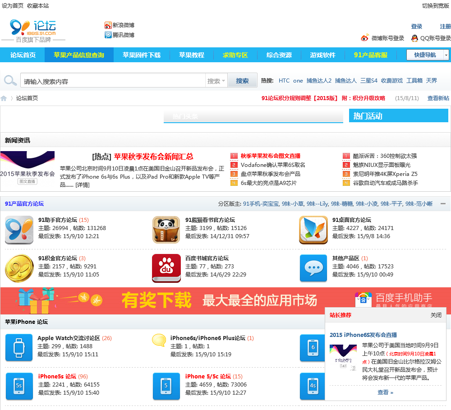Image resolution: width=451 pixels, height=410 pixels.
Task: Open the iPhone5s 论坛 title link
Action: 57,376
